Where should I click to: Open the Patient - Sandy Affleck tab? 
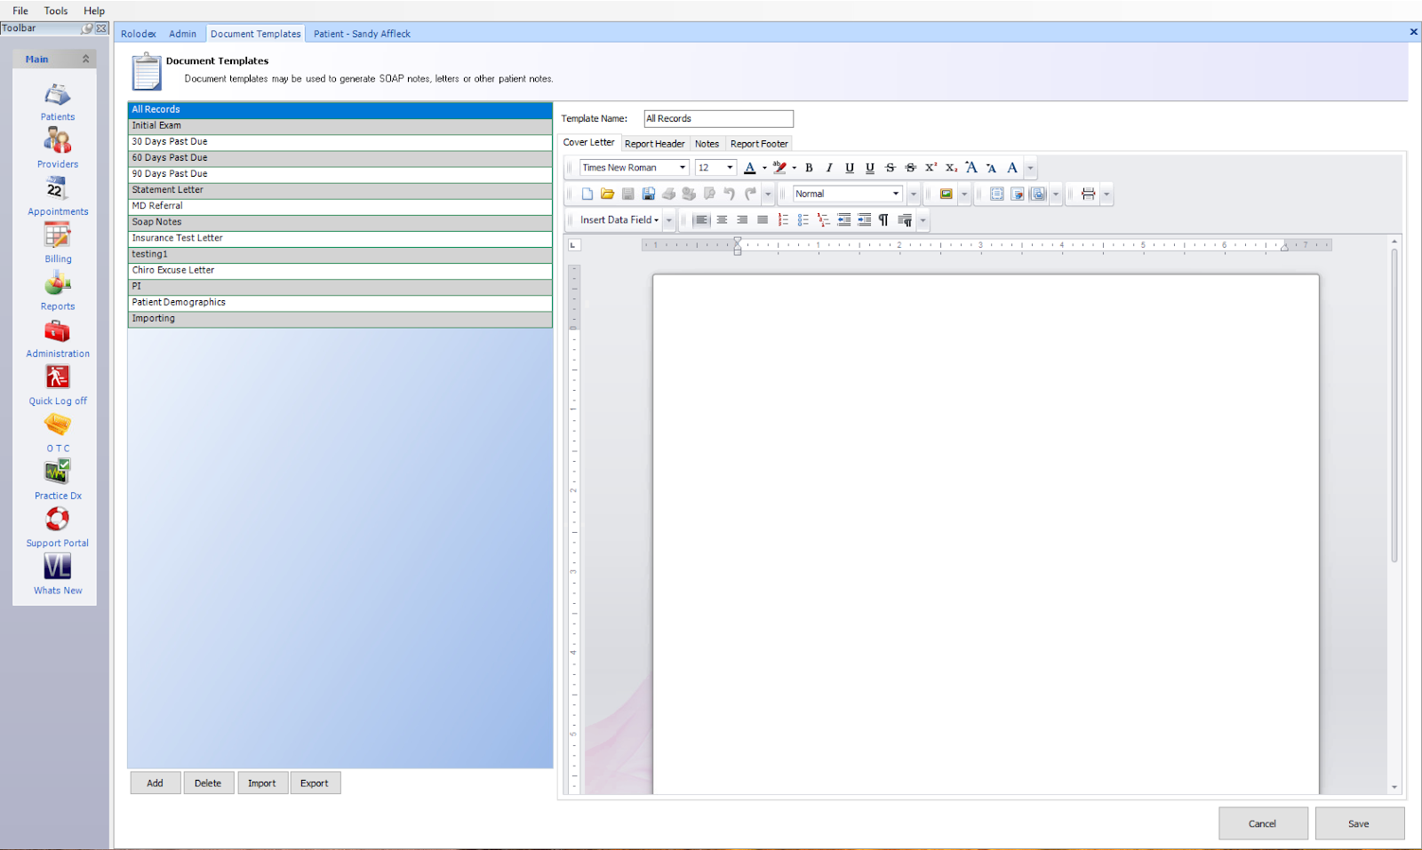click(361, 33)
